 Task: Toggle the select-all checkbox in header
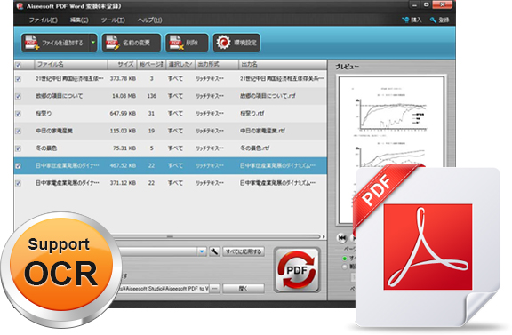pyautogui.click(x=19, y=65)
